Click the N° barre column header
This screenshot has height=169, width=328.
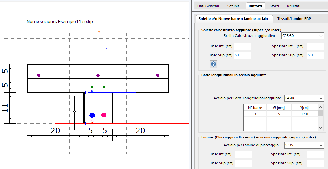255,108
